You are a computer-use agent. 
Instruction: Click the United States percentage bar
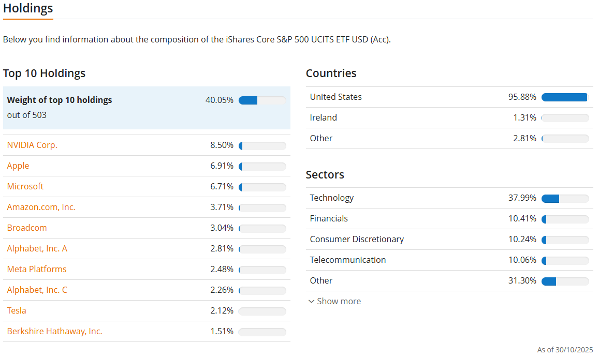pyautogui.click(x=565, y=97)
